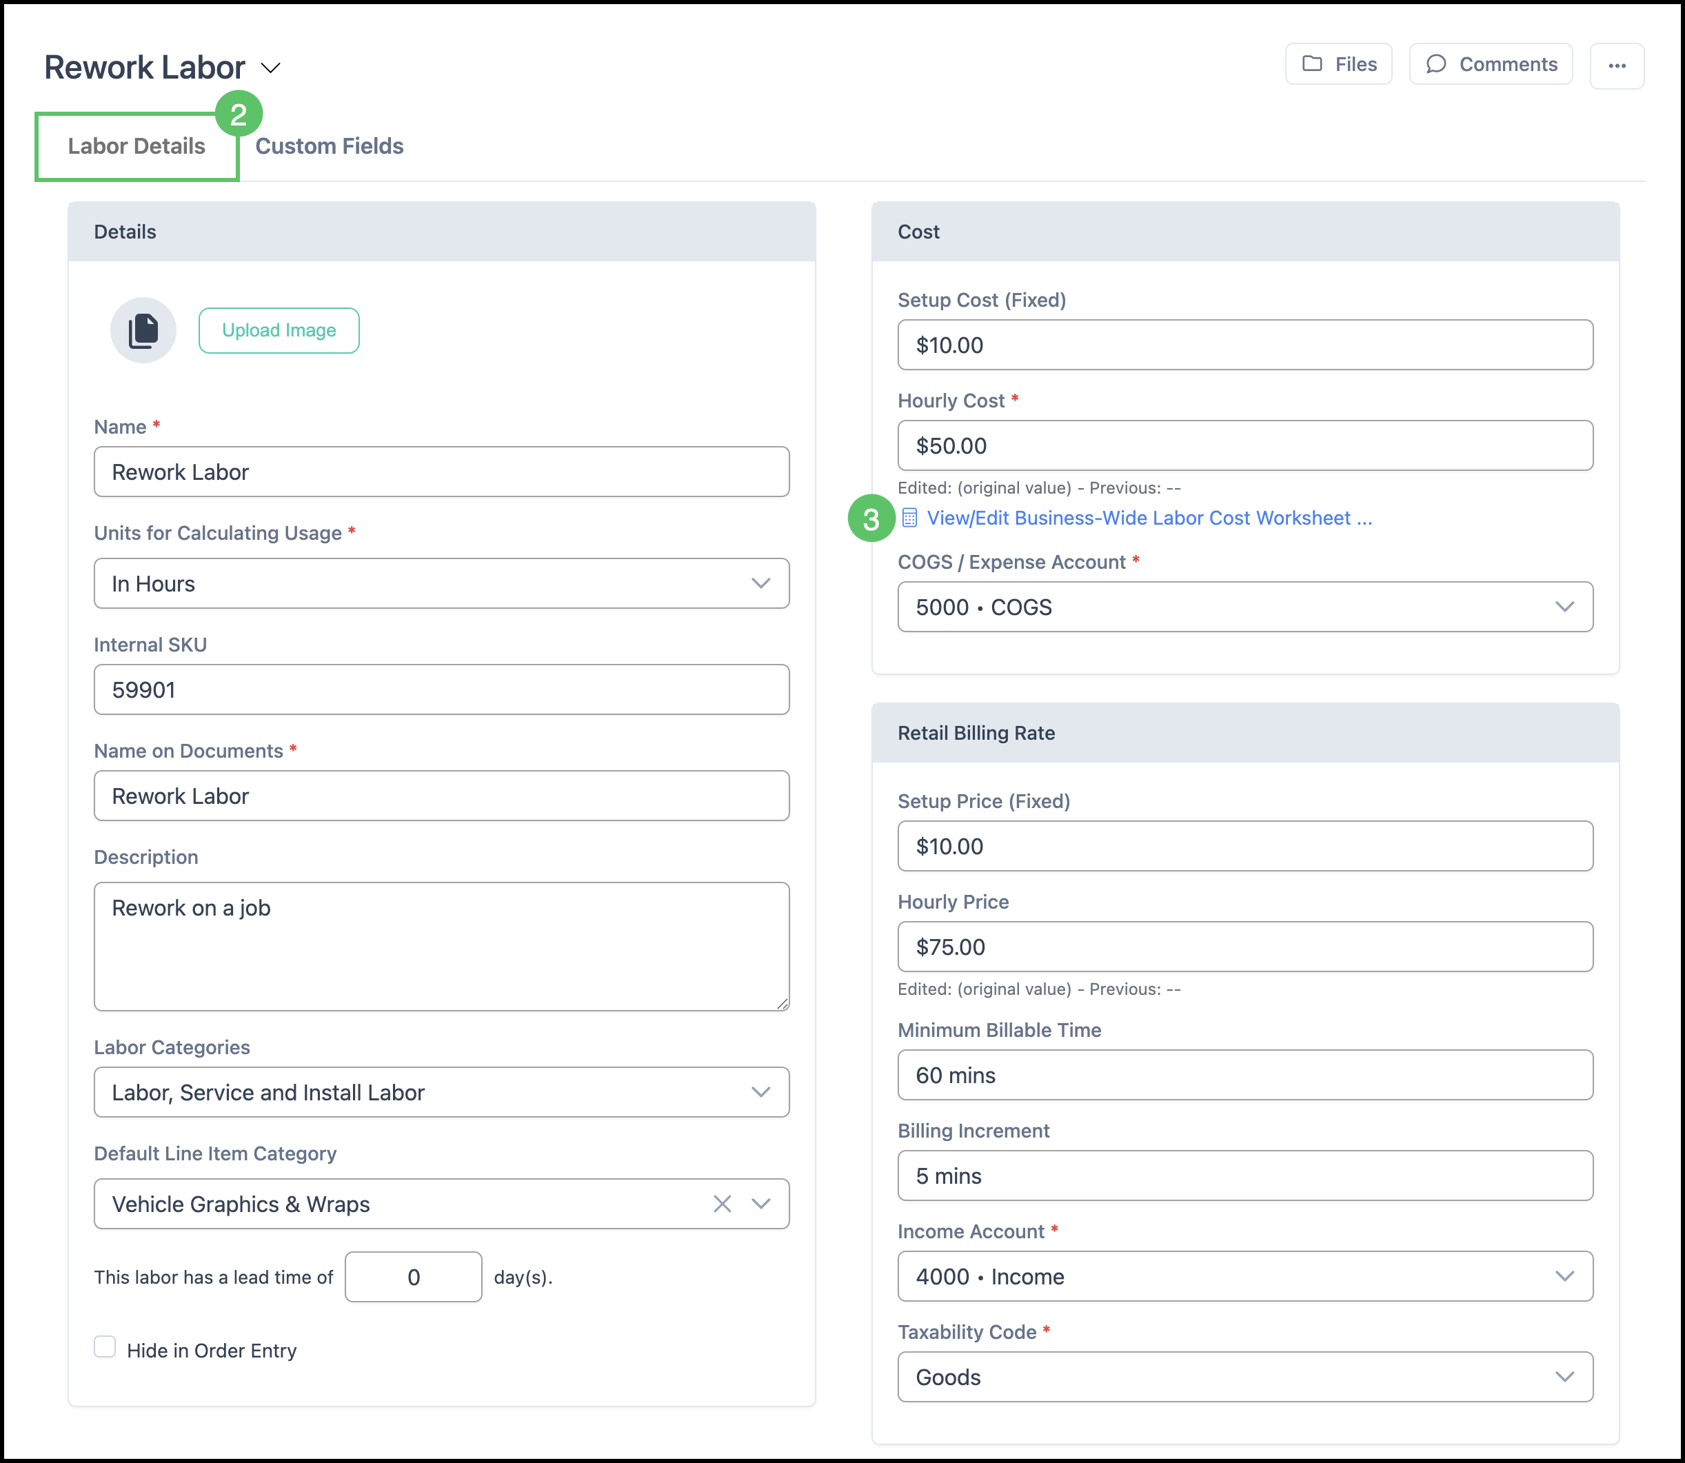Open the Units for Calculating Usage dropdown
The height and width of the screenshot is (1463, 1685).
click(x=441, y=584)
